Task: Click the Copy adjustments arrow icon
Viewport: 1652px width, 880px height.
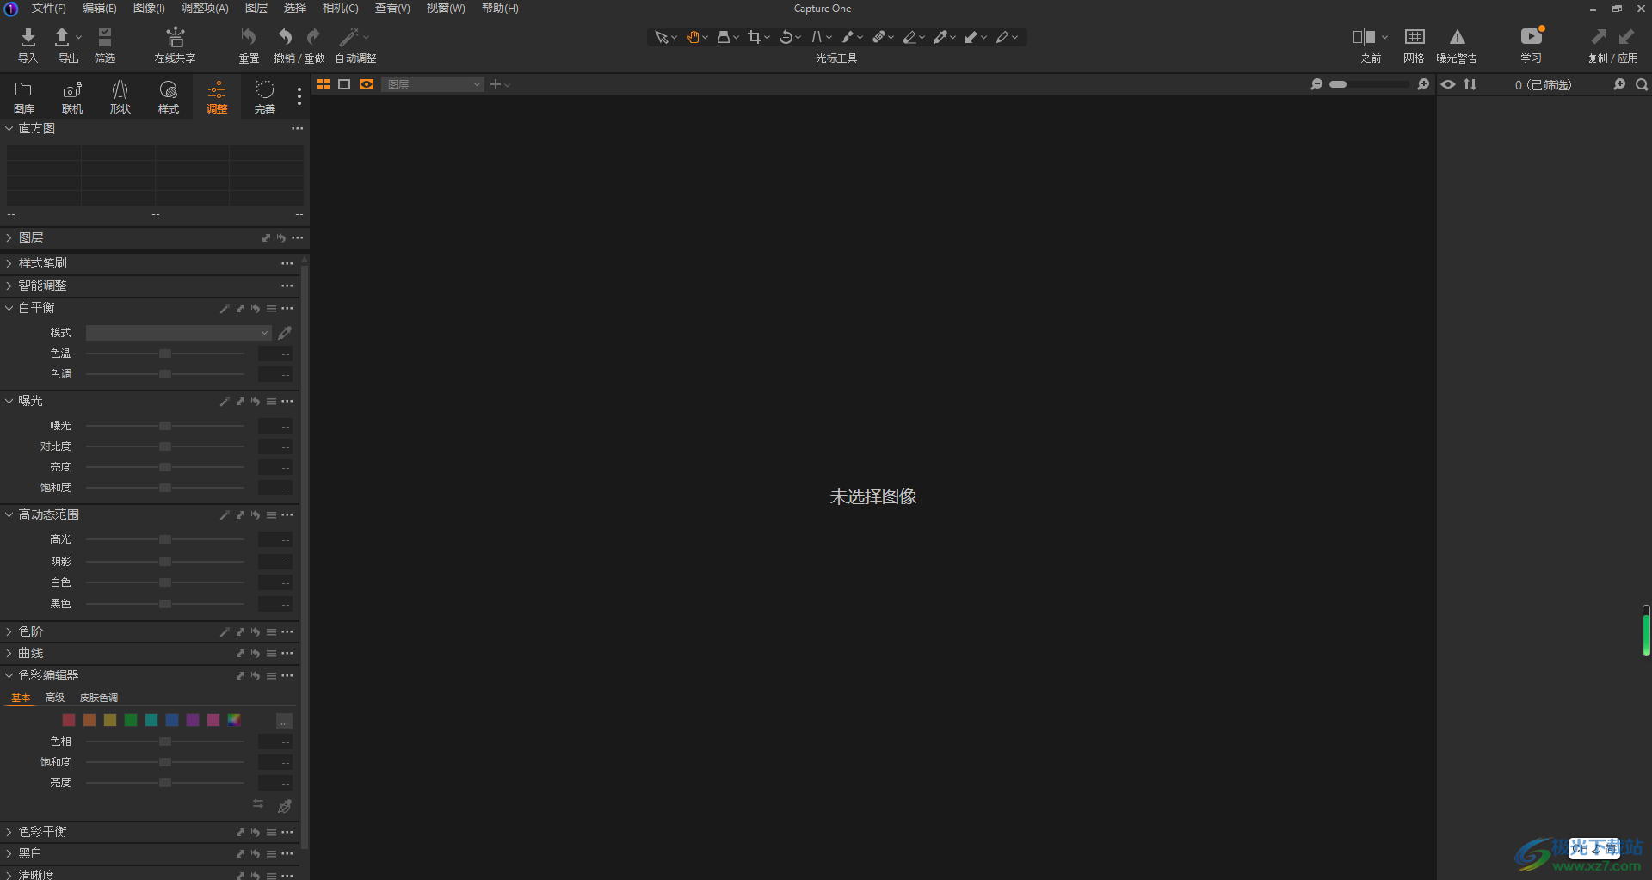Action: (1599, 37)
